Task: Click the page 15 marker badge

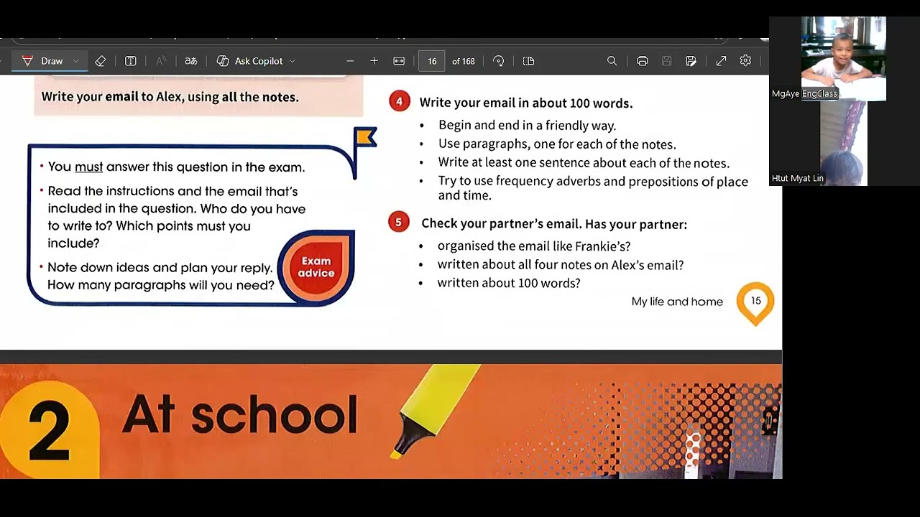Action: point(755,303)
